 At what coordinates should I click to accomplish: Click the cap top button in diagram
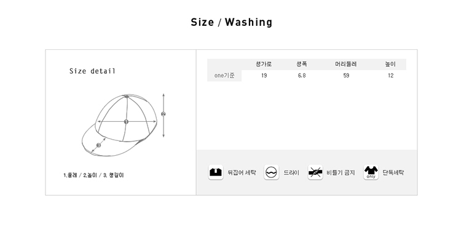[x=127, y=96]
